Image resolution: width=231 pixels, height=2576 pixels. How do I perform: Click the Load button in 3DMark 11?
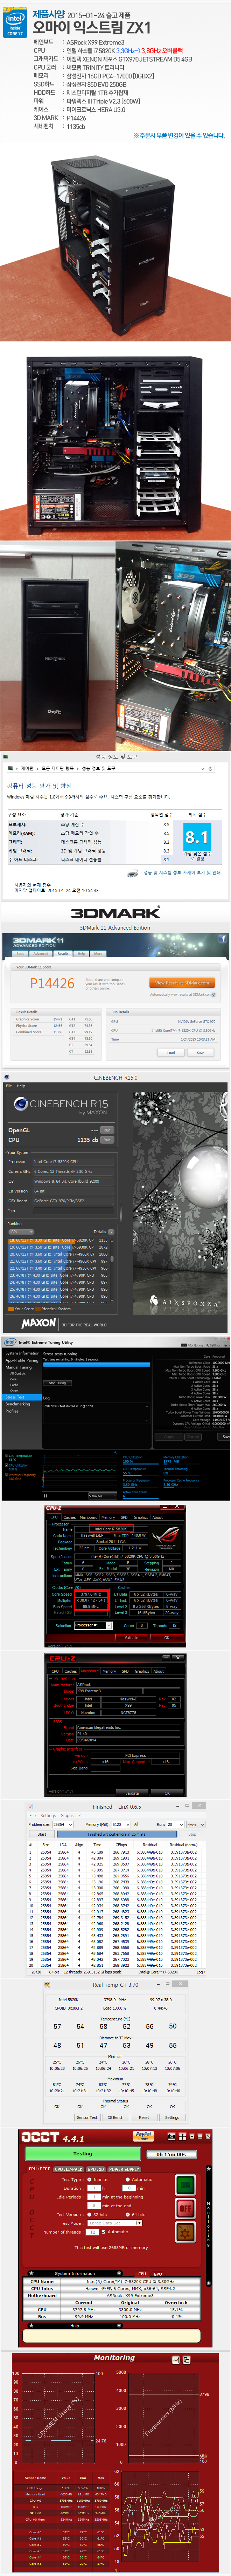[x=171, y=1052]
